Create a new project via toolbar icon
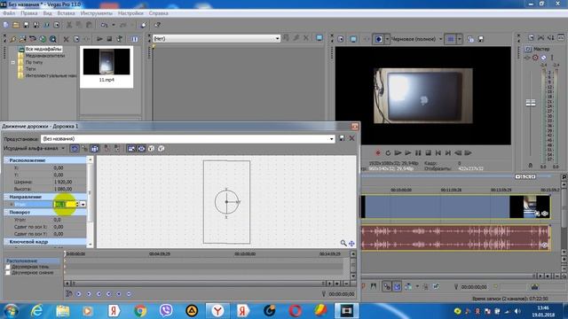 [6, 25]
